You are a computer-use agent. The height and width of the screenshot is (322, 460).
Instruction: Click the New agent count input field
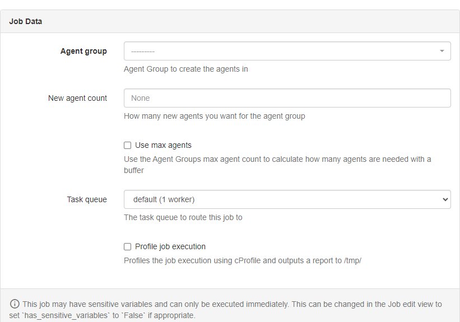pos(287,98)
